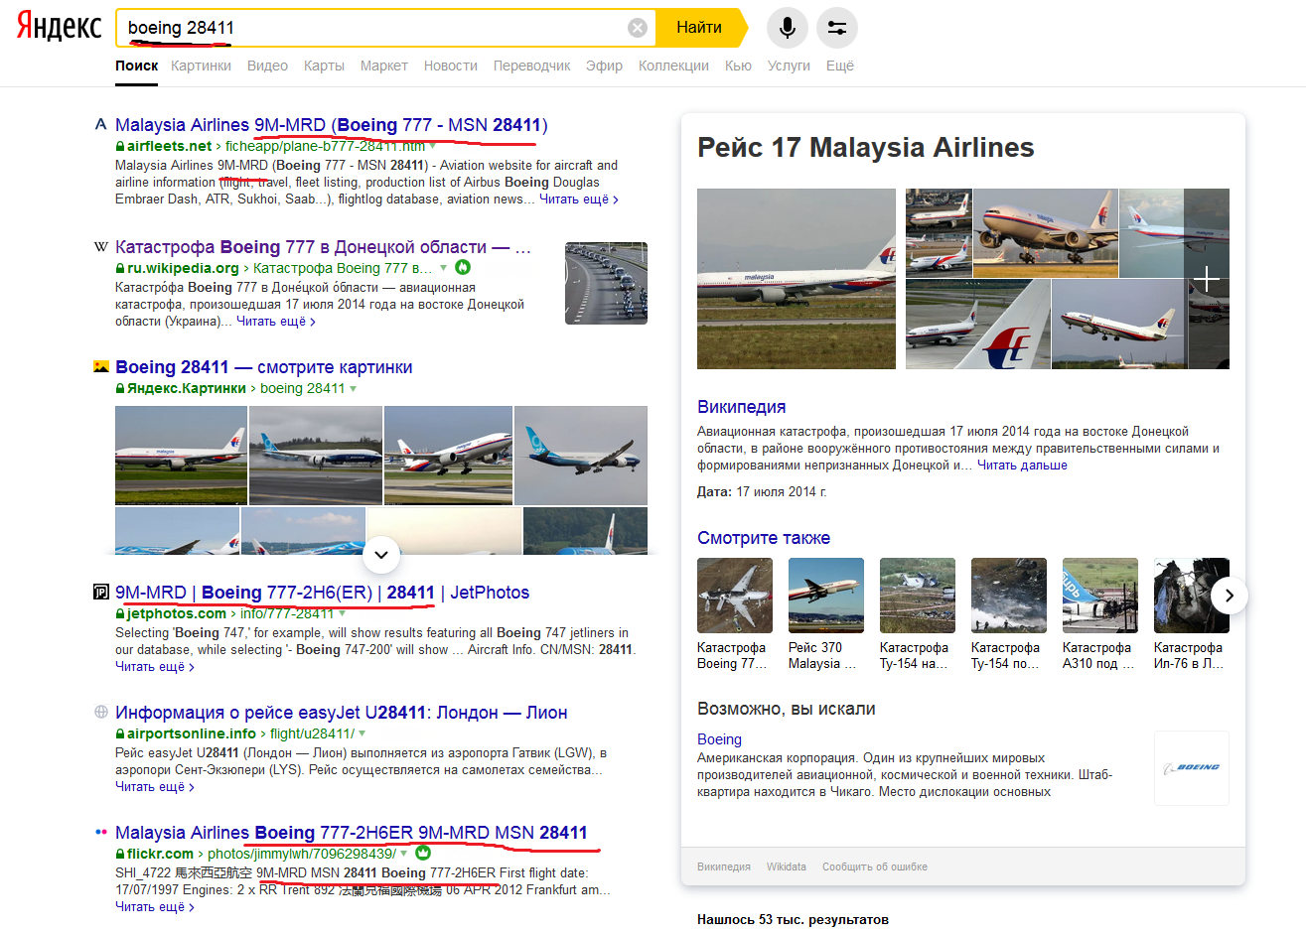This screenshot has width=1306, height=933.
Task: Switch to the Видео tab
Action: coord(267,66)
